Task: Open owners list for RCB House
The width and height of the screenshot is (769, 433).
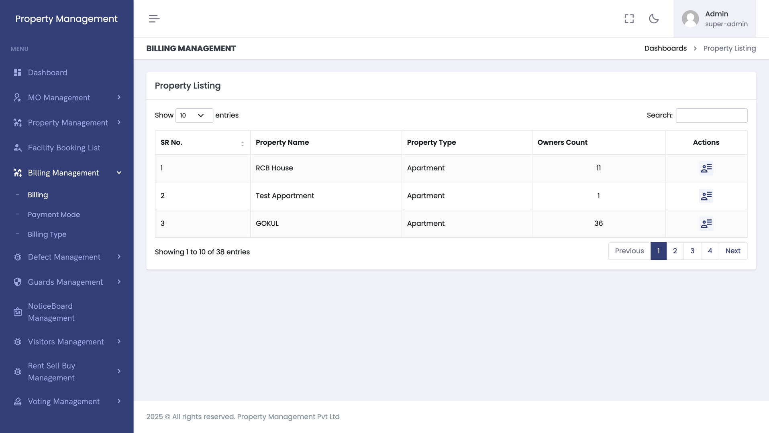Action: pos(706,168)
